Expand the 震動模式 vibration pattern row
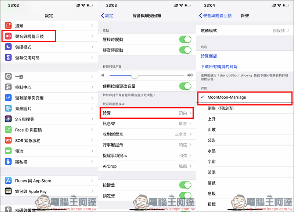Image resolution: width=294 pixels, height=212 pixels. (288, 31)
